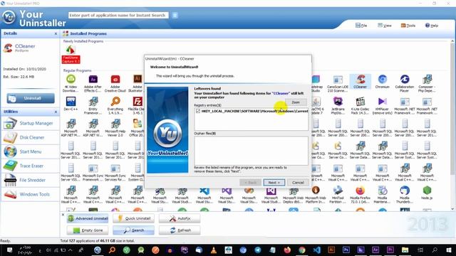Screen dimensions: 456x256
Task: Select the CCleaner icon in the program grid
Action: pos(361,81)
